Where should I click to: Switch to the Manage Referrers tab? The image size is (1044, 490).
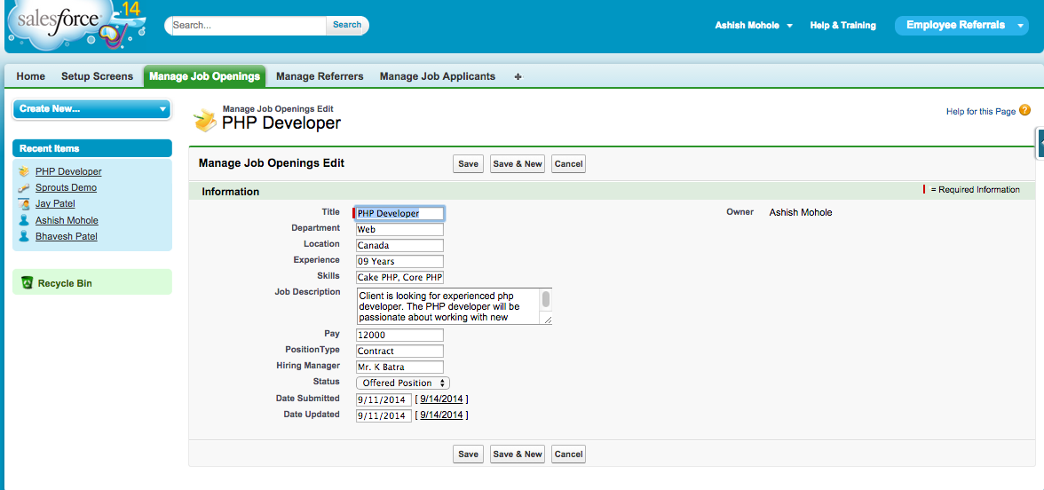pos(320,77)
